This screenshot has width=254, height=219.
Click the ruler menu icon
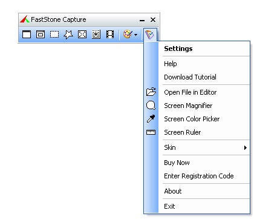(151, 132)
